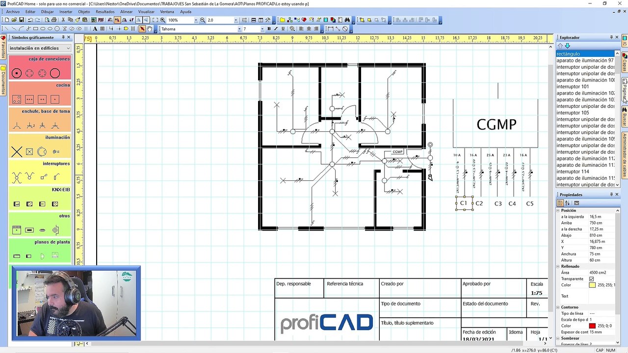Pick the first socket symbol in enchufe section

(17, 126)
